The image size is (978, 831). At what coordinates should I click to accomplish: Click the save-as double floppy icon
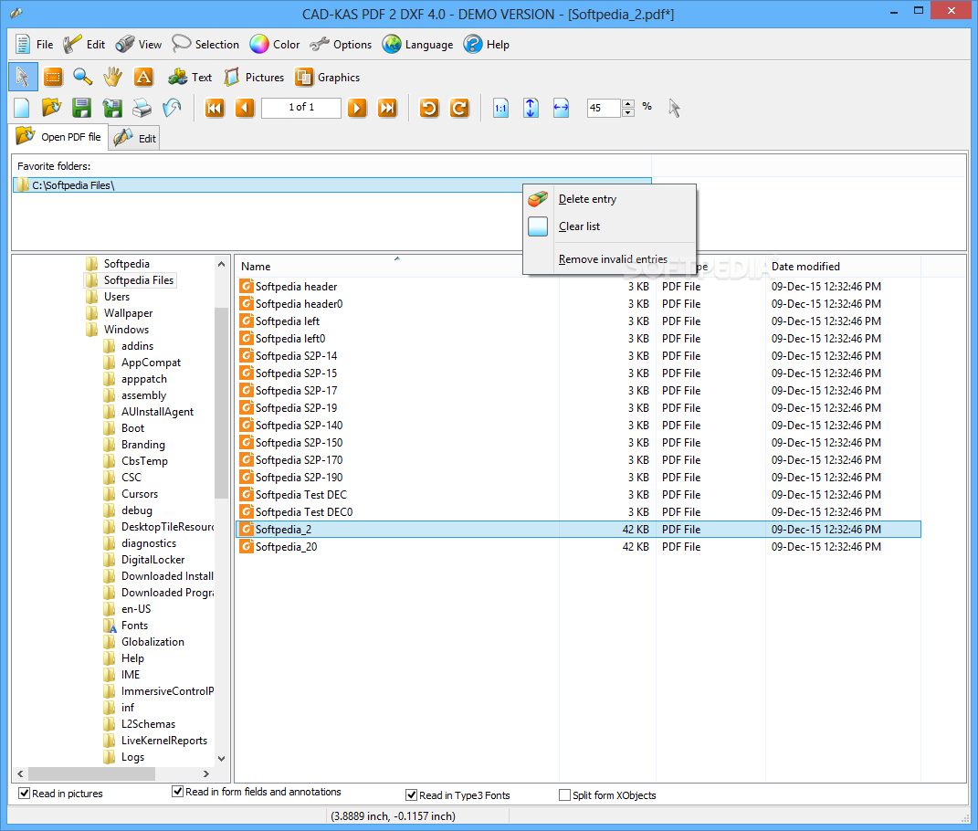[x=112, y=108]
